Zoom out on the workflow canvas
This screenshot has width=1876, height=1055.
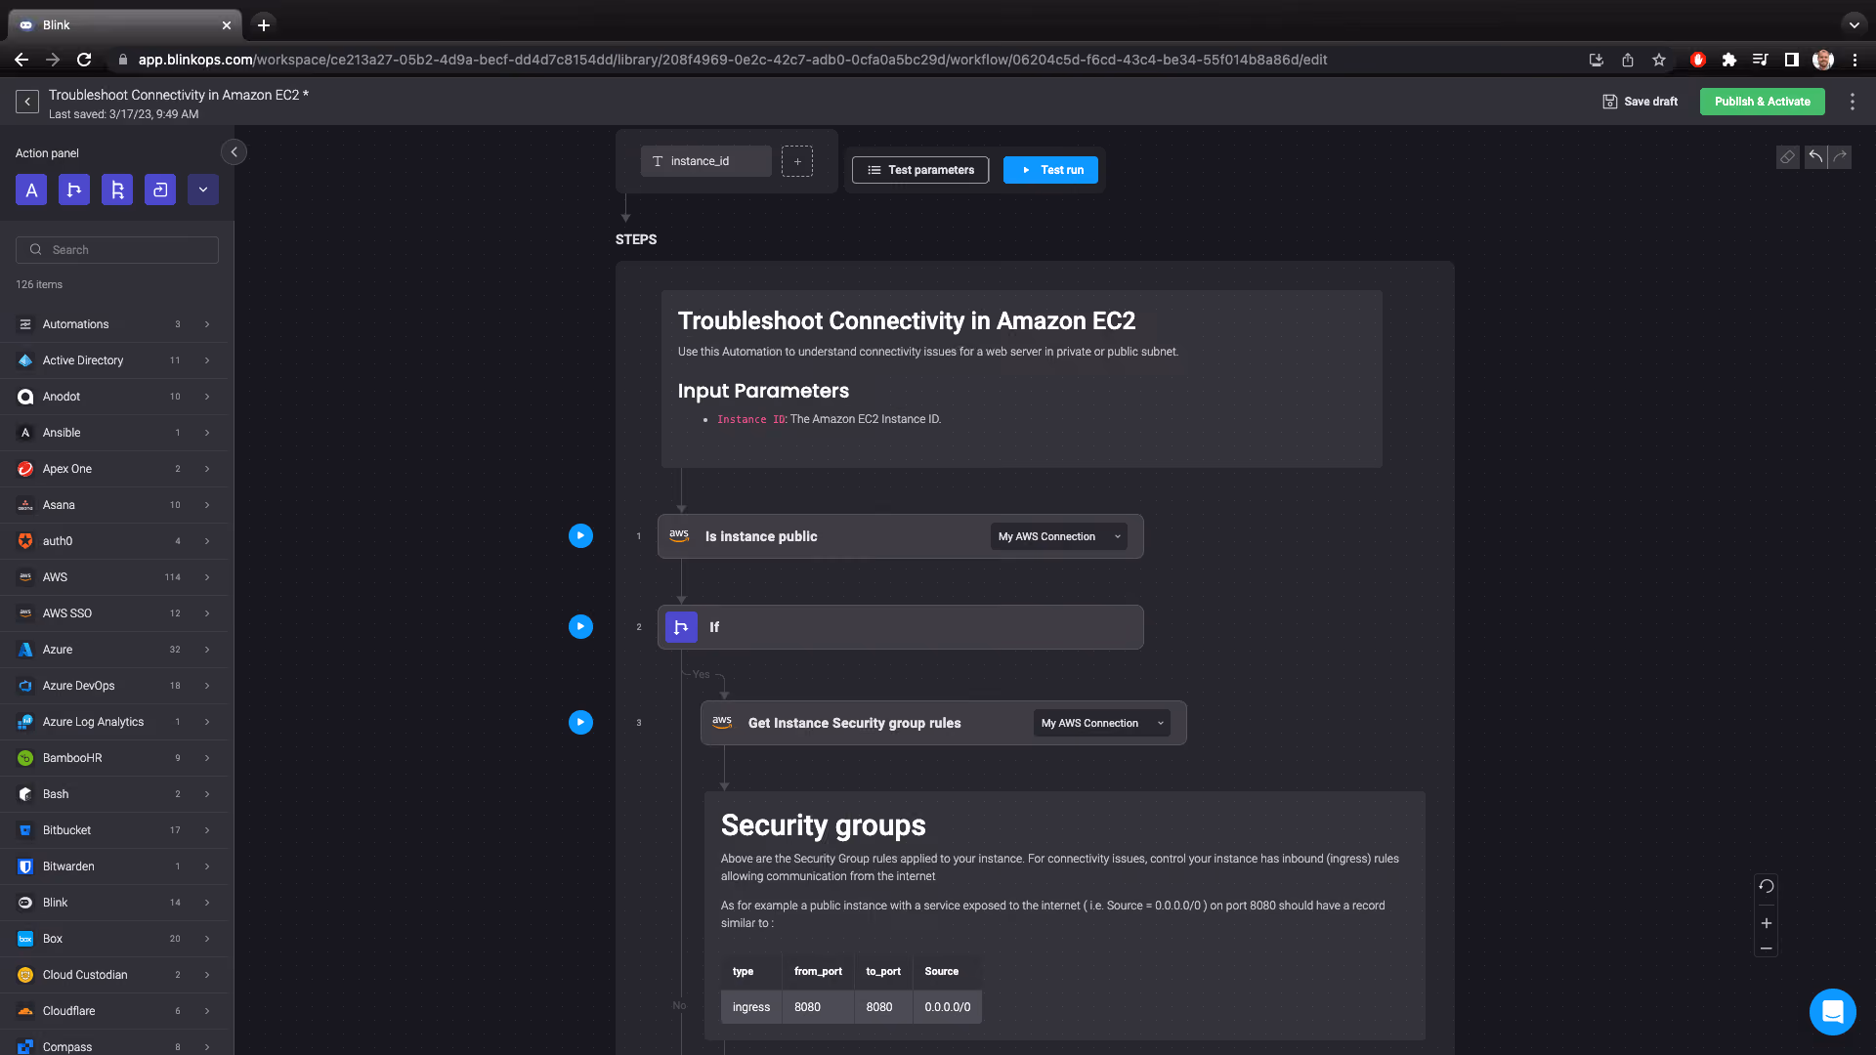(1766, 949)
